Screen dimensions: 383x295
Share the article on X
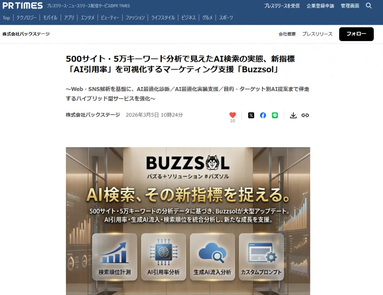tap(251, 115)
